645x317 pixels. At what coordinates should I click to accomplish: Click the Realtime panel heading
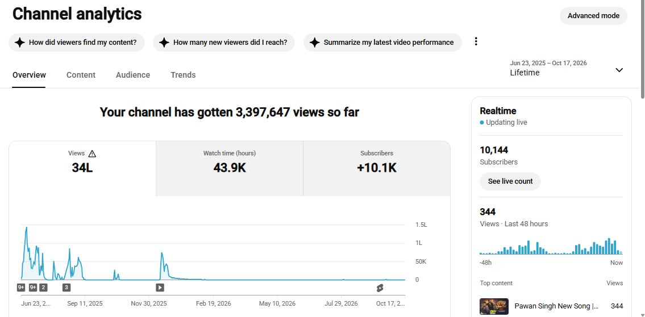(498, 111)
